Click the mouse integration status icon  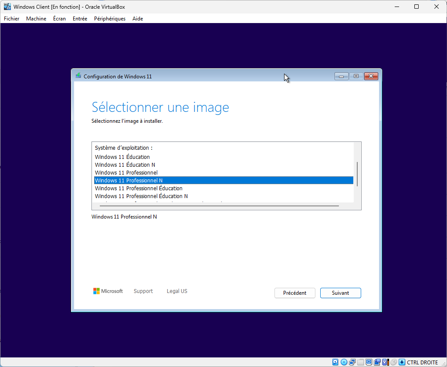click(x=394, y=362)
